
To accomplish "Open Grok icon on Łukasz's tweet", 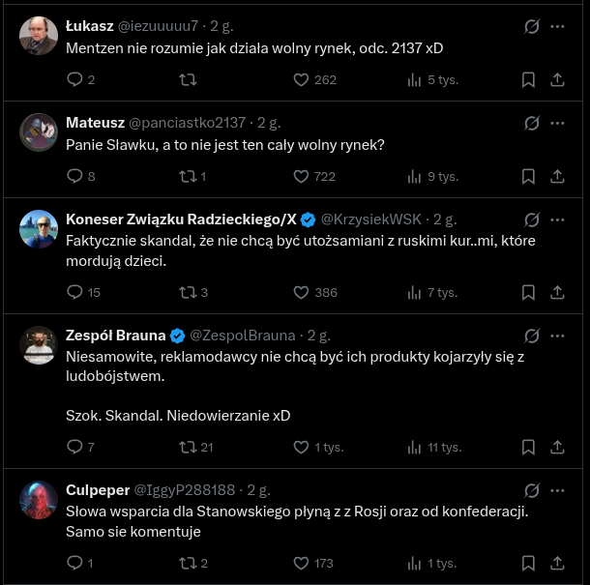I will point(531,27).
